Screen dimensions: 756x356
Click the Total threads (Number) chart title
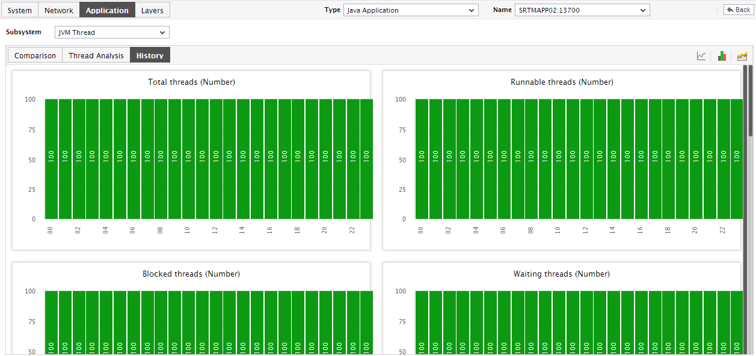(x=191, y=82)
